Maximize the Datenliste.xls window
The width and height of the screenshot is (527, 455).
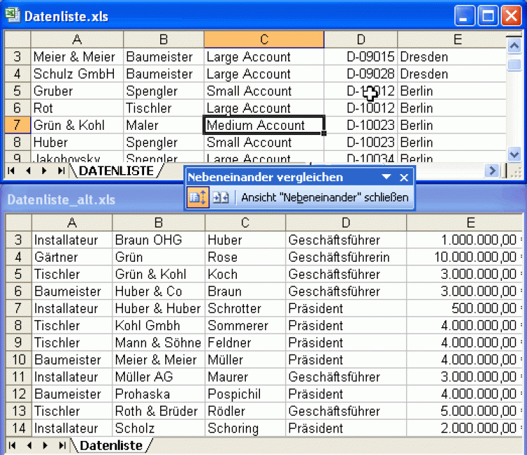[488, 15]
